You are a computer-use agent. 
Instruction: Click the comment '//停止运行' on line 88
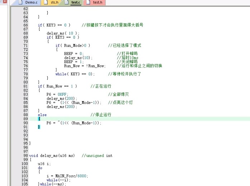tap(101, 115)
